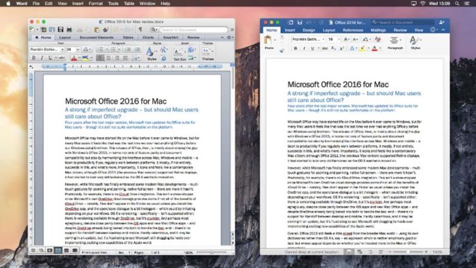This screenshot has height=268, width=476.
Task: Click text highlight color in Word 2016 ribbon
Action: click(x=362, y=48)
